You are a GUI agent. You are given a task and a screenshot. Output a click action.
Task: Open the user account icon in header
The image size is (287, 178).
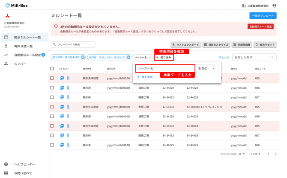coord(274,6)
